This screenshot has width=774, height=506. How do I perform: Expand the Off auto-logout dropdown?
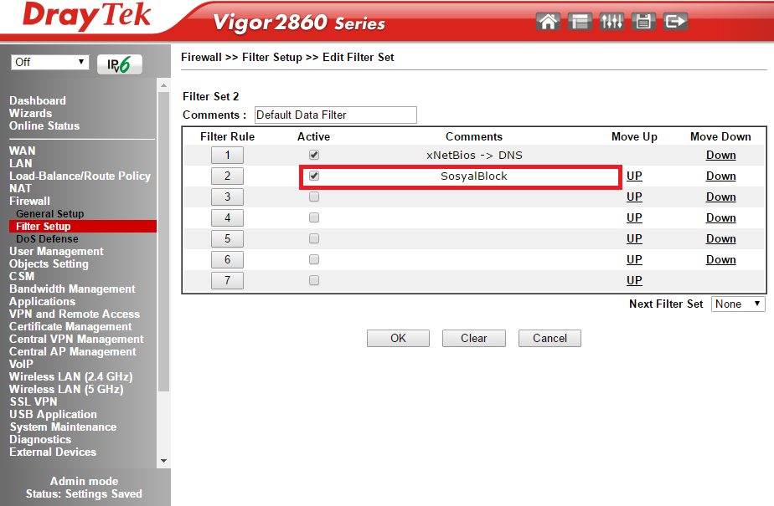pos(50,63)
